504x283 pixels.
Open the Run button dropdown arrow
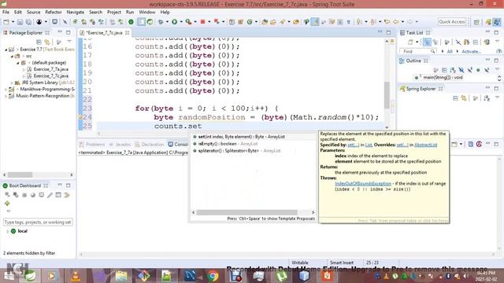[181, 22]
